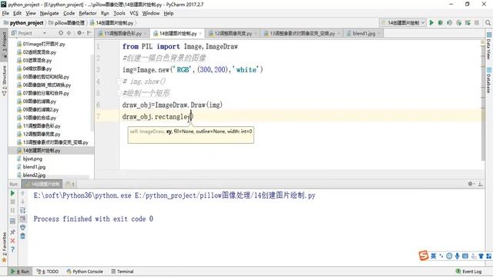Collapse all in the Project panel

click(x=69, y=32)
